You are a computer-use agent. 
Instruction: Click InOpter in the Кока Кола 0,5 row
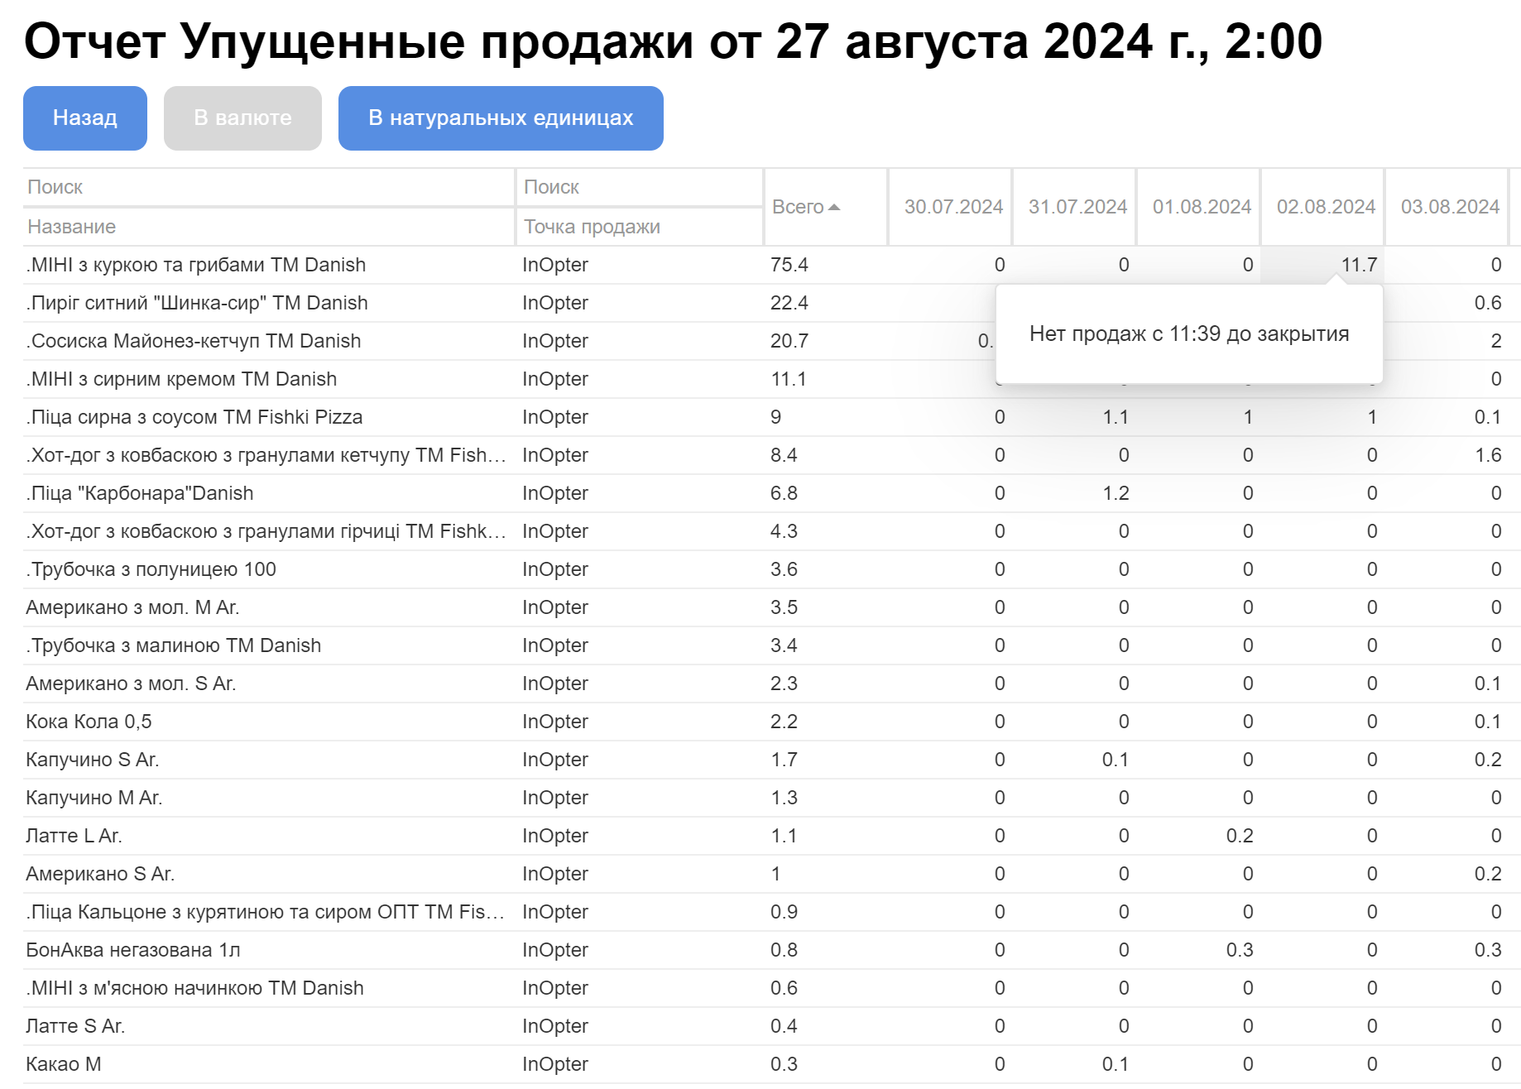click(x=555, y=722)
